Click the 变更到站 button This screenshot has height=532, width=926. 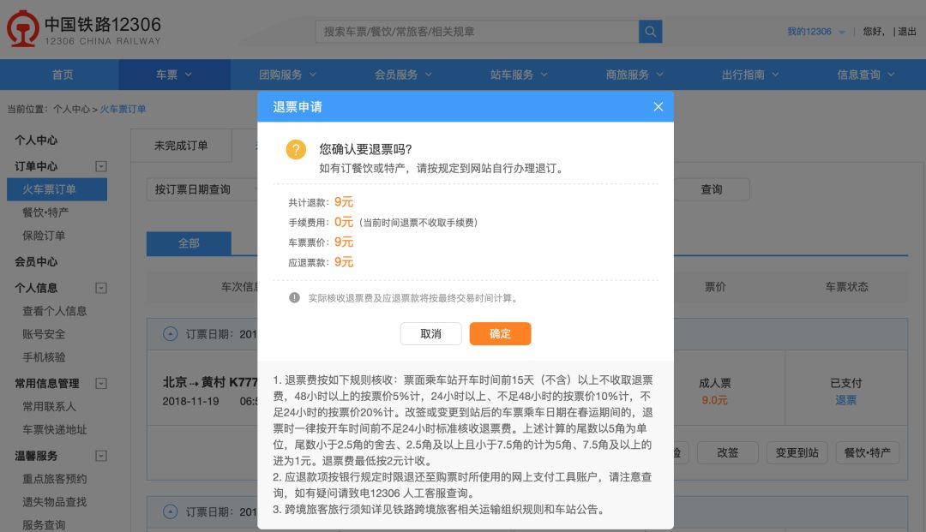797,452
